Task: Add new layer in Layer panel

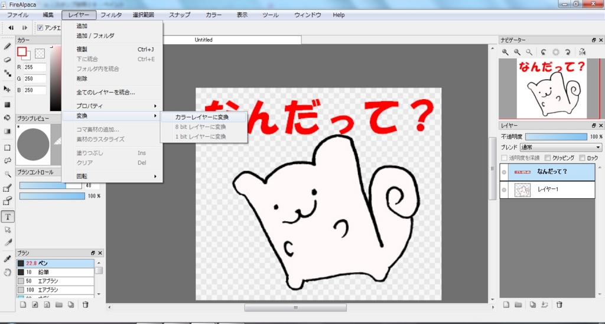Action: click(x=506, y=305)
